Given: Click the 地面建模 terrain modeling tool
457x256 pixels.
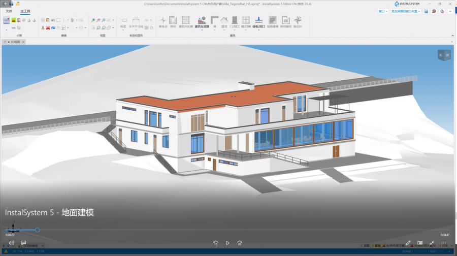Looking at the screenshot, I should point(272,21).
